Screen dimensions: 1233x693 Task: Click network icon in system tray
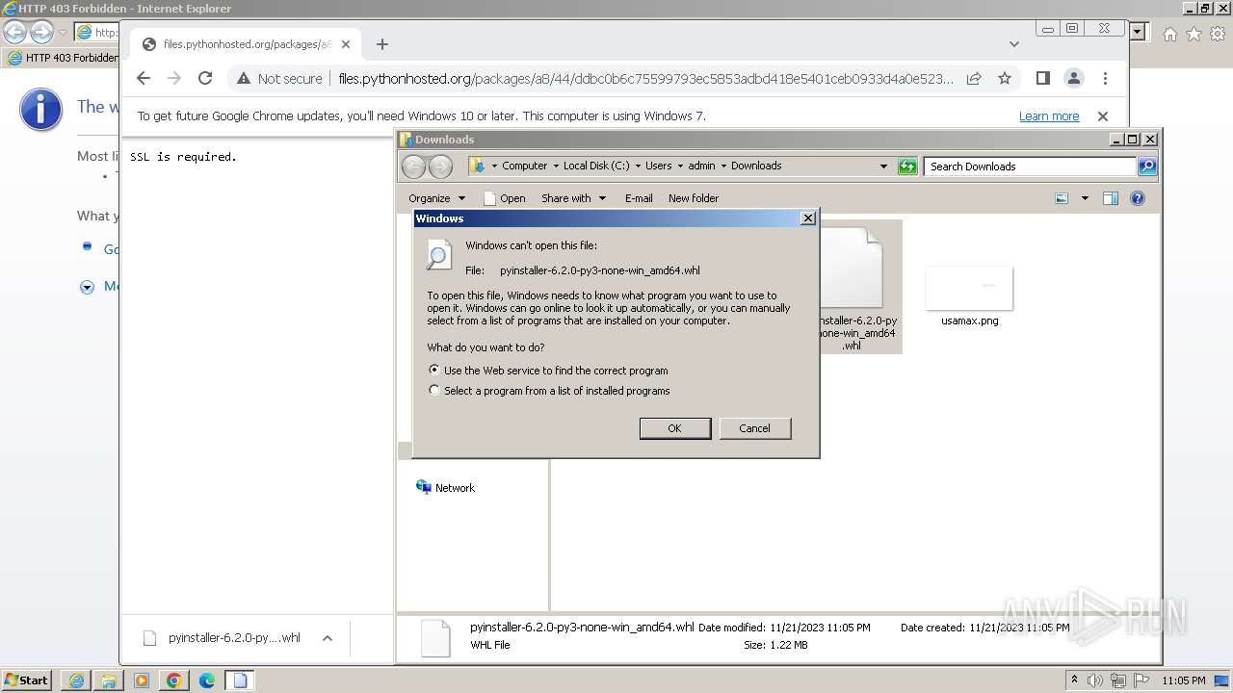pos(1118,680)
